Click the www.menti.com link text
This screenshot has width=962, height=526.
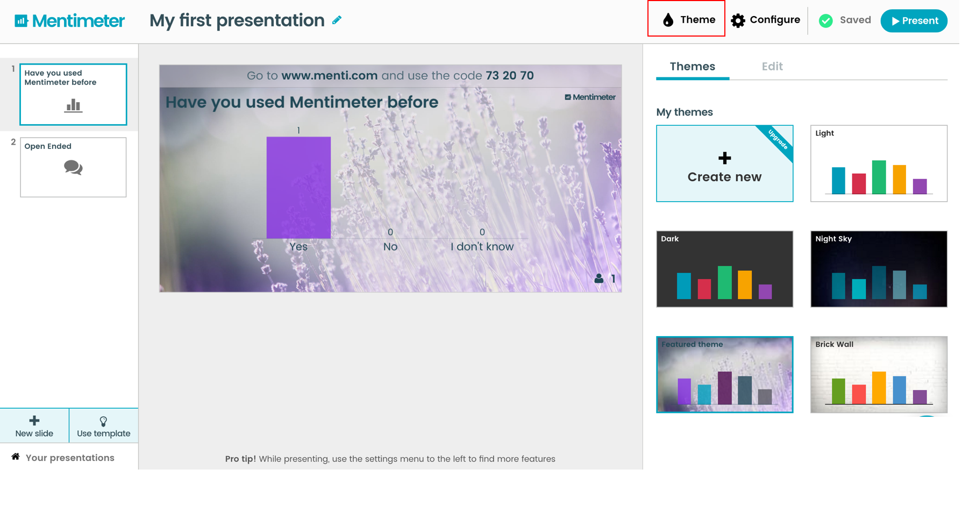point(329,76)
